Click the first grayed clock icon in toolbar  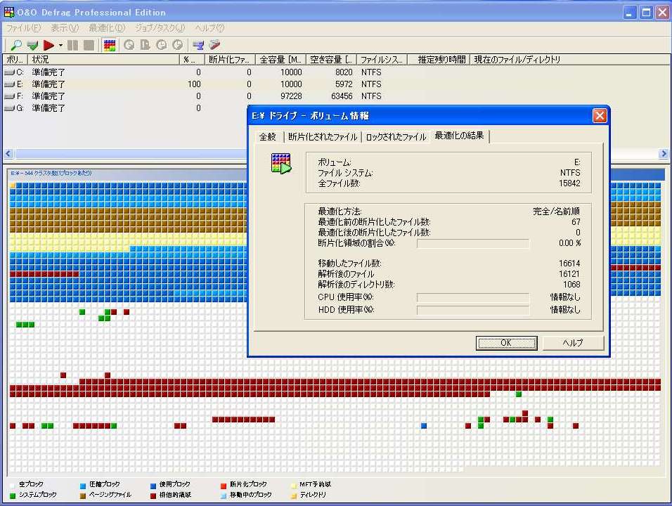pyautogui.click(x=129, y=44)
